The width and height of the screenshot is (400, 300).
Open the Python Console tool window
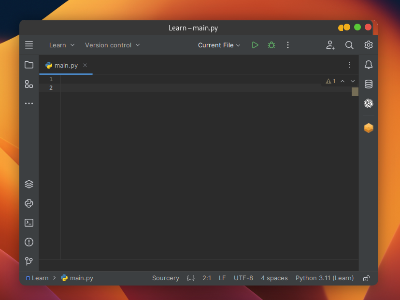click(29, 203)
